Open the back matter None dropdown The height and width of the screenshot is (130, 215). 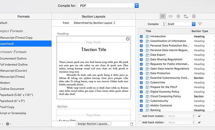(181, 122)
